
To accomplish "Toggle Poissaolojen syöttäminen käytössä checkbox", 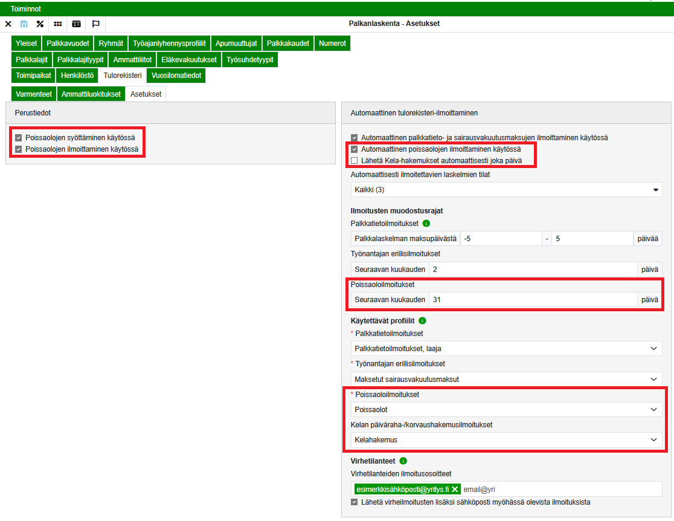I will click(18, 138).
